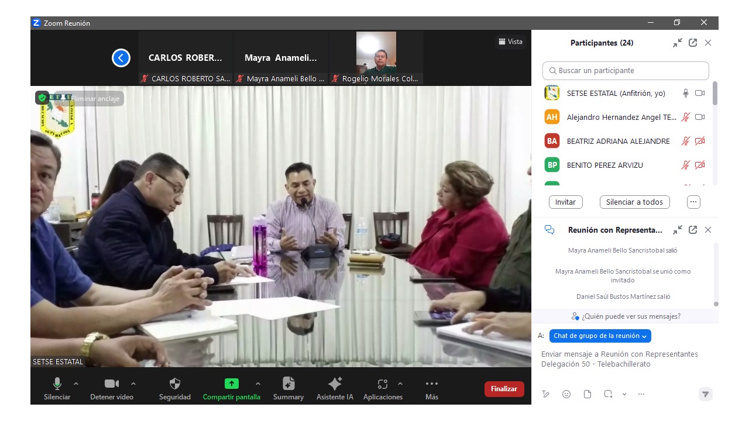Open Chat de grupo de la reunión dropdown
Viewport: 749px width, 421px height.
coord(600,336)
